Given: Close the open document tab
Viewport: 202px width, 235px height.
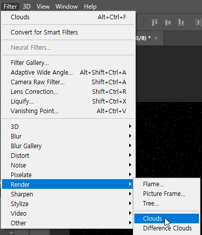Looking at the screenshot, I should tap(156, 38).
